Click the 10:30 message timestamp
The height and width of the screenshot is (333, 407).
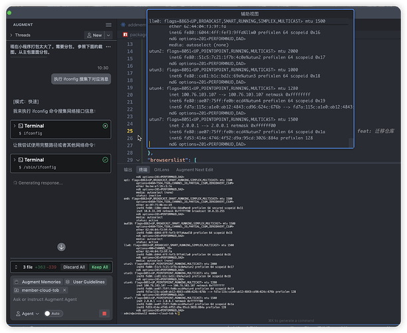pos(103,68)
